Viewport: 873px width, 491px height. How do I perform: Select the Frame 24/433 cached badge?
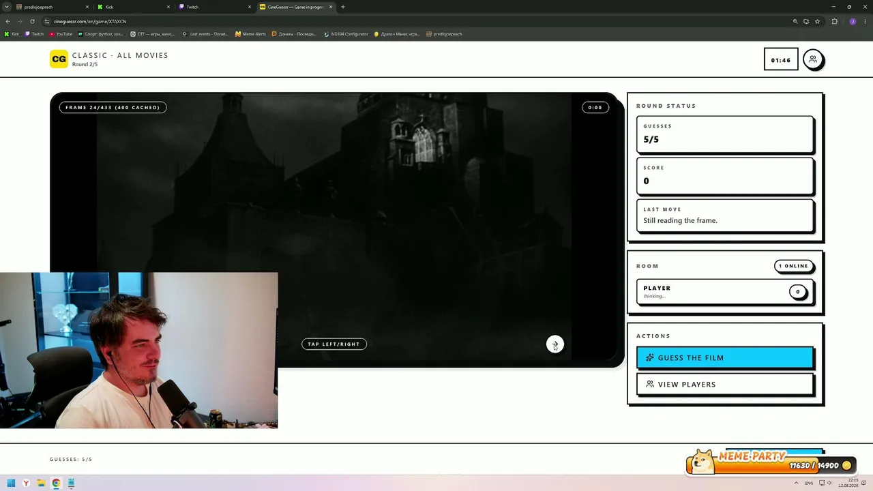click(113, 107)
